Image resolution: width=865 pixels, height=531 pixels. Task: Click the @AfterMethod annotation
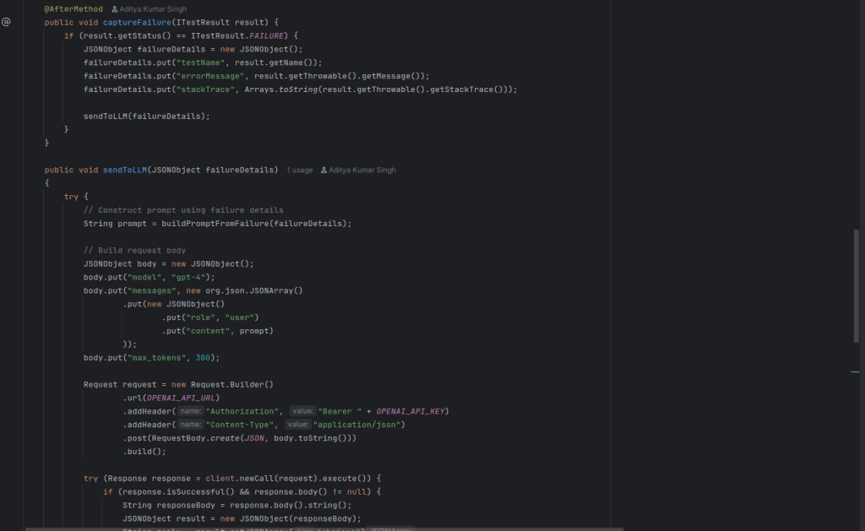pos(73,8)
